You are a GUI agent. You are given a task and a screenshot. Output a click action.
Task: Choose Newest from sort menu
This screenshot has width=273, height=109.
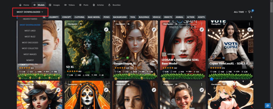point(30,60)
